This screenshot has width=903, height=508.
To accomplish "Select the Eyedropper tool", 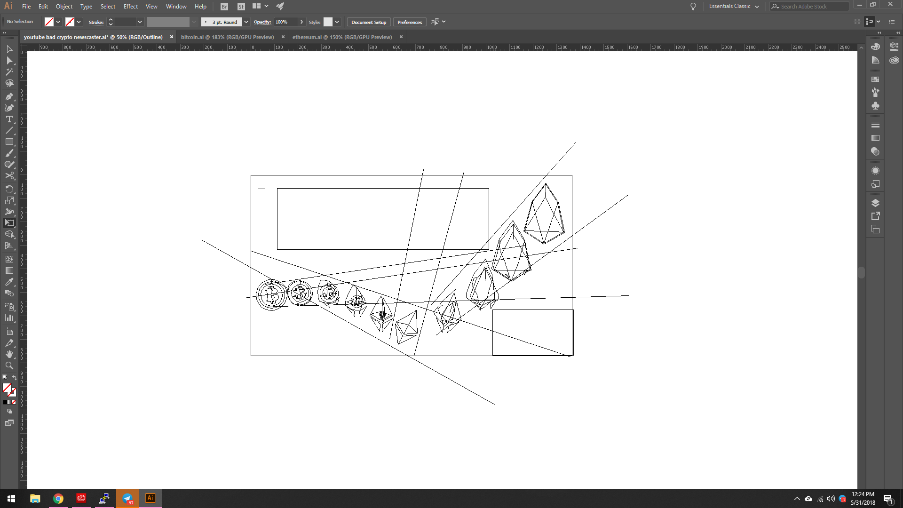I will point(9,282).
